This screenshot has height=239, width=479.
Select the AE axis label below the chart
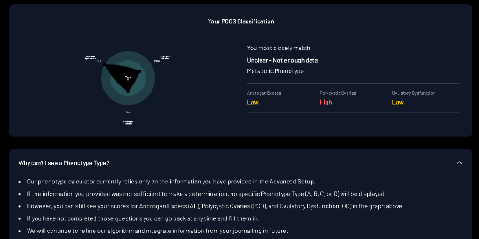[x=128, y=112]
